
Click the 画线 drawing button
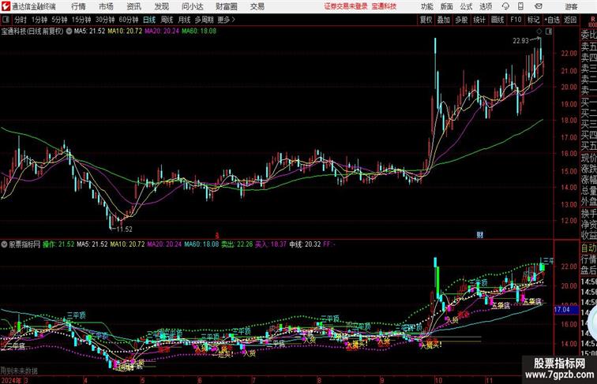pyautogui.click(x=497, y=20)
